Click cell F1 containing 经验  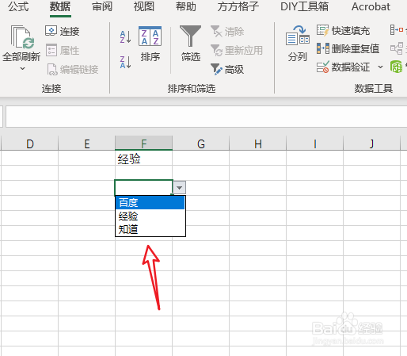point(144,159)
